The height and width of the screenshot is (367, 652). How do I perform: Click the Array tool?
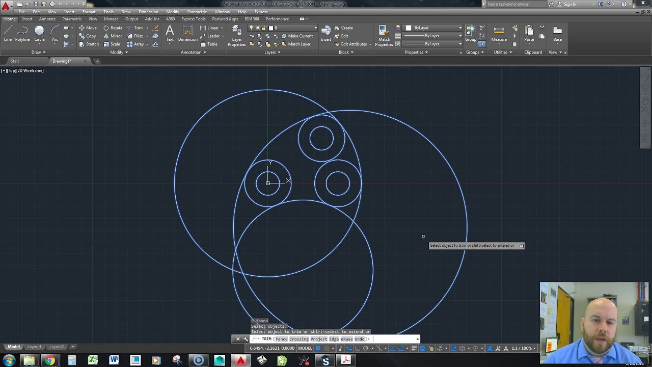pos(135,44)
